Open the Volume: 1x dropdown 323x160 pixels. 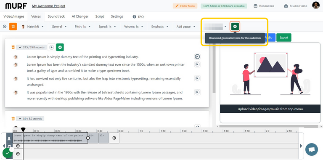click(x=133, y=27)
